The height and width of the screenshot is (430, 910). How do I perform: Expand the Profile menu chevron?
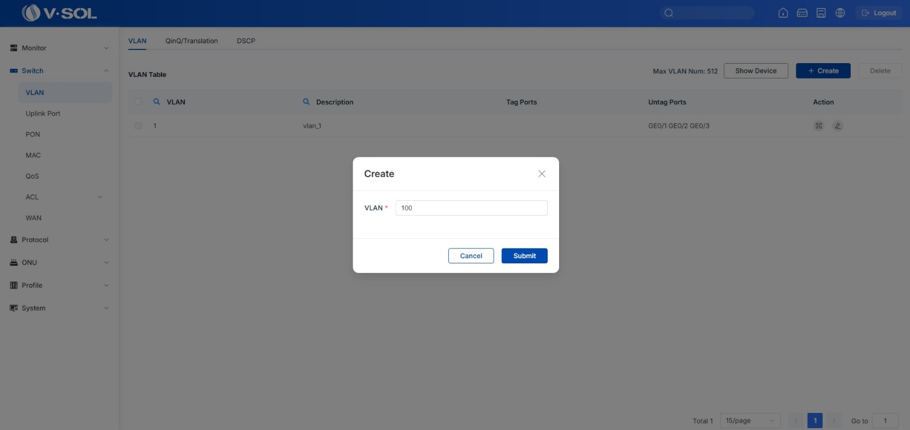[x=106, y=286]
